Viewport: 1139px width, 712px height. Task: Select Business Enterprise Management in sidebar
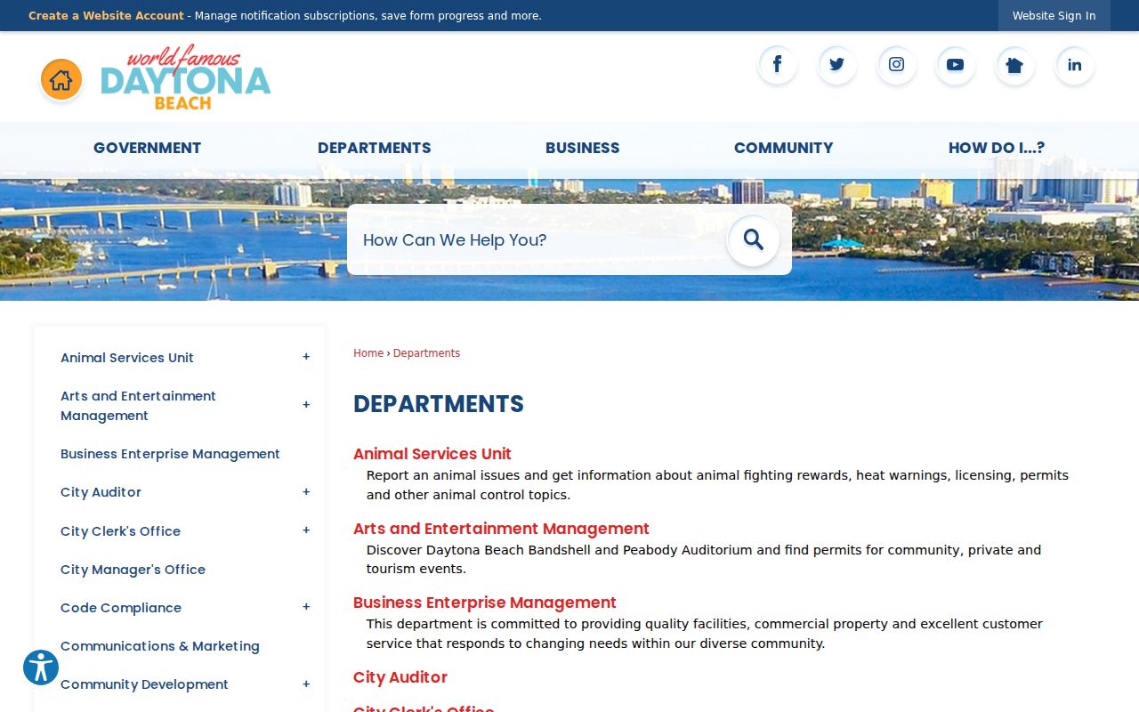tap(170, 454)
